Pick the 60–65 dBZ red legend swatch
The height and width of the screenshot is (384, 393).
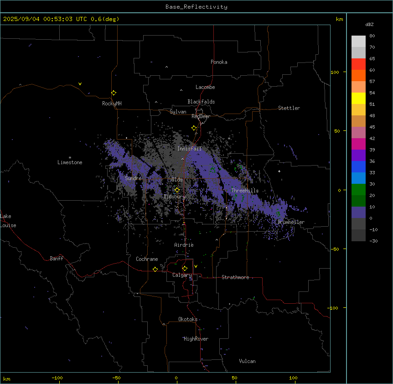click(x=358, y=64)
